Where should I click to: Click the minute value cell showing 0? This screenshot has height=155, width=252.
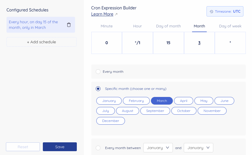coord(107,43)
